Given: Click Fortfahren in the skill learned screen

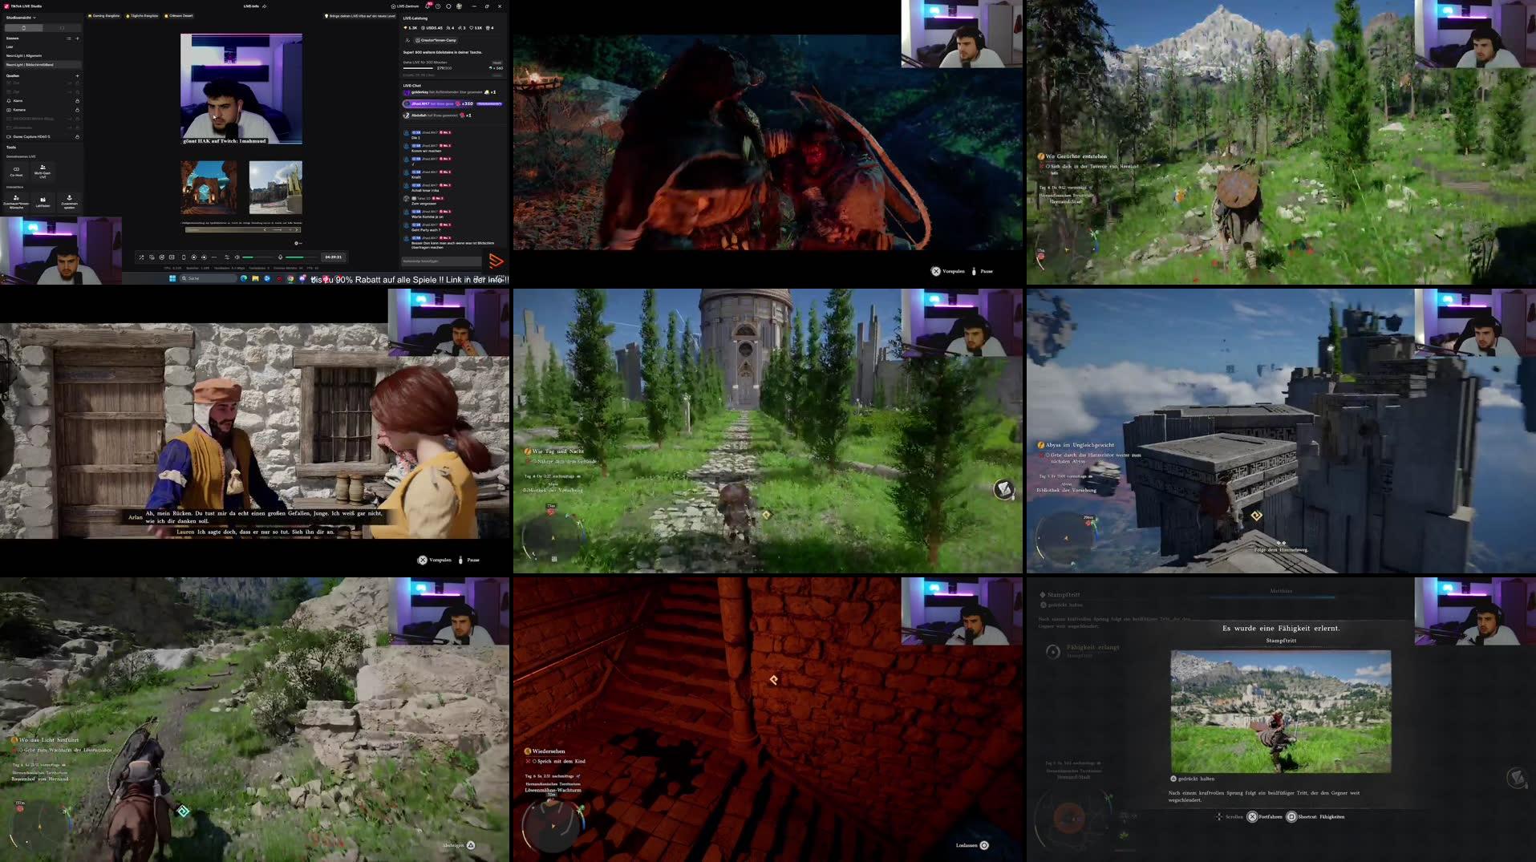Looking at the screenshot, I should click(1265, 816).
